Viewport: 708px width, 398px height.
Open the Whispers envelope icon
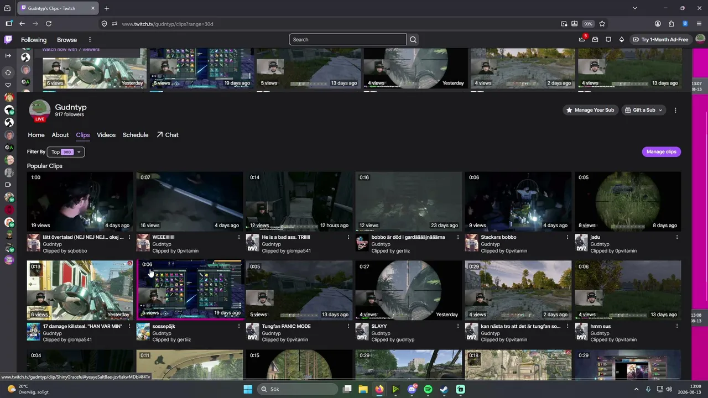pyautogui.click(x=595, y=40)
